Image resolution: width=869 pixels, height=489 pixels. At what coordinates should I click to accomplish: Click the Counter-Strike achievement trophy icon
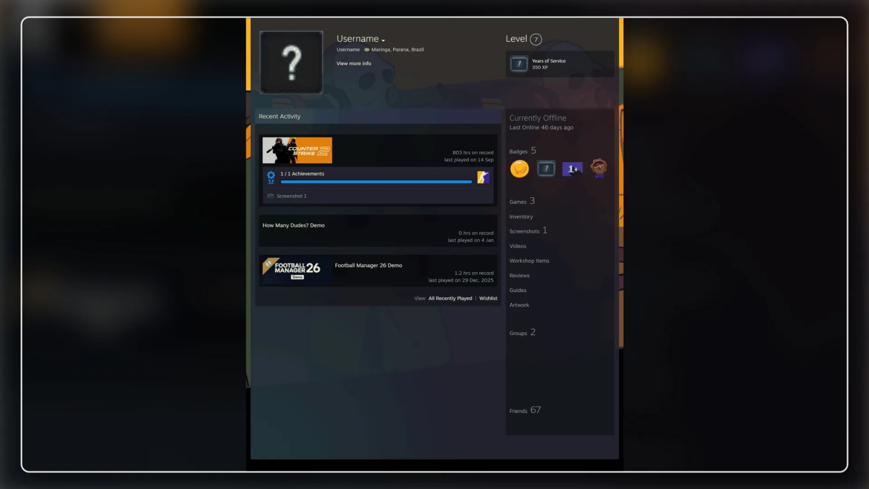click(483, 177)
